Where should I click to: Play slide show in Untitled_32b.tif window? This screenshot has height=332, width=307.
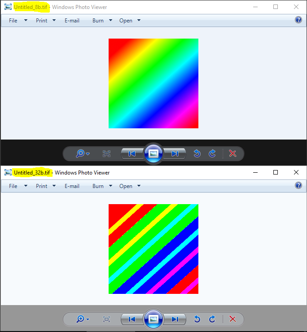click(x=153, y=319)
